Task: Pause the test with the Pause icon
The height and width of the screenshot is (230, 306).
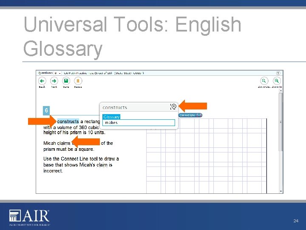Action: (78, 81)
